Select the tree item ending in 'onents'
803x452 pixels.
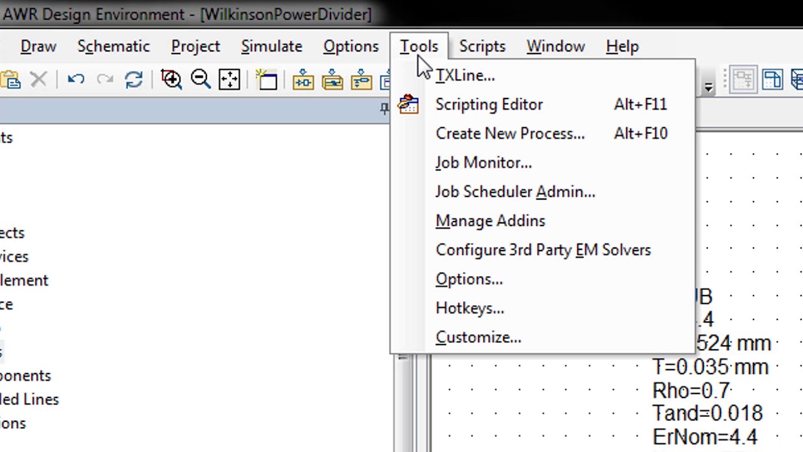(25, 375)
